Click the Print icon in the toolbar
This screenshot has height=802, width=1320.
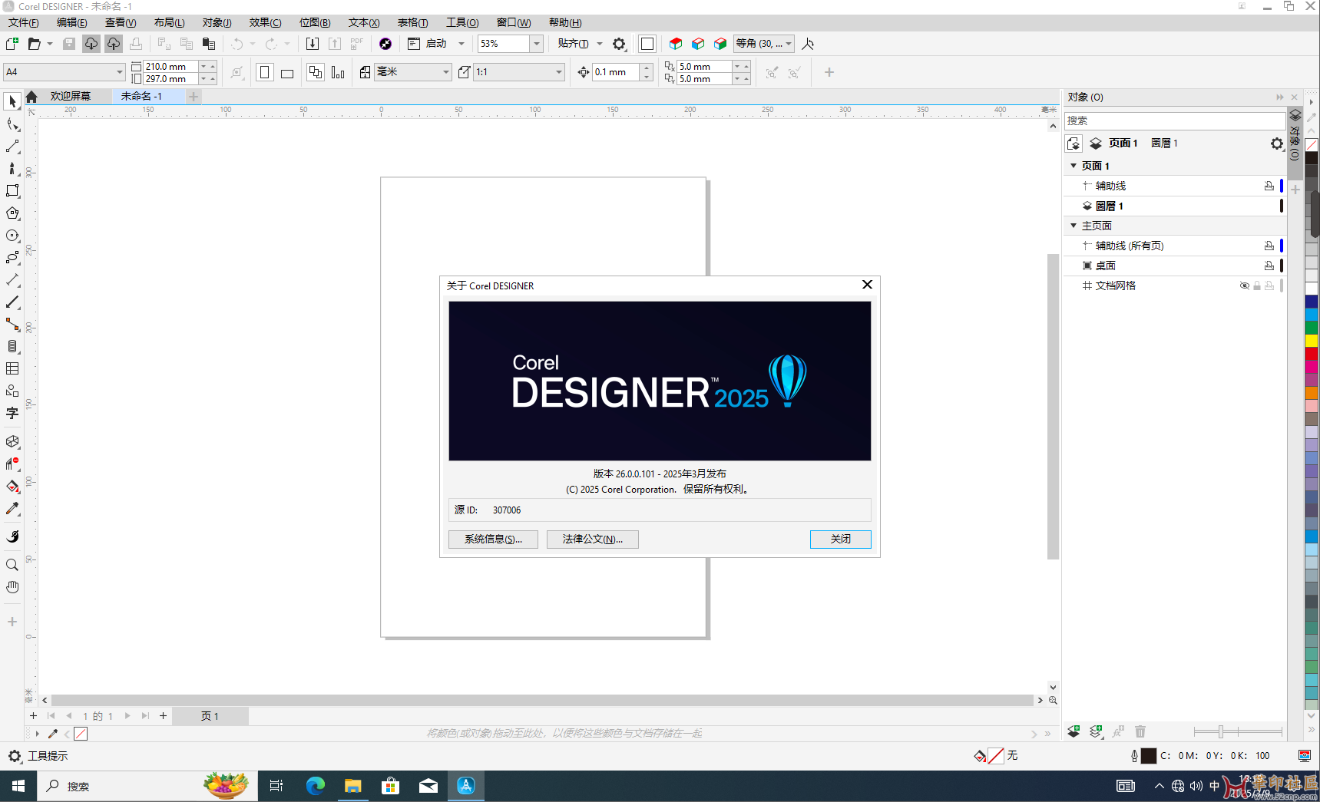[136, 44]
